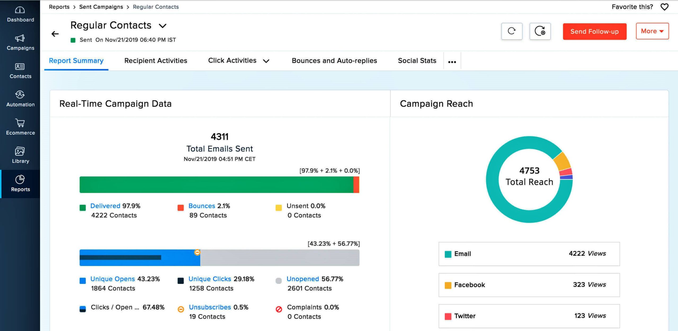Expand the Click Activities tab chevron
The height and width of the screenshot is (331, 678).
point(266,61)
